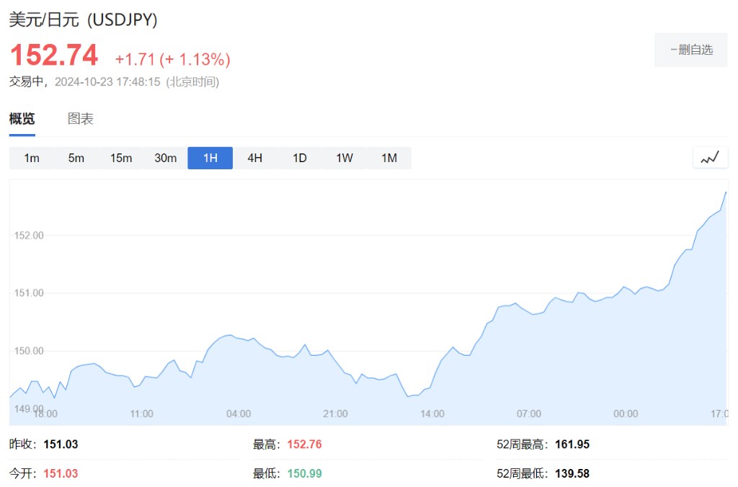Image resolution: width=738 pixels, height=487 pixels.
Task: Switch to the 概览 overview tab
Action: (22, 119)
